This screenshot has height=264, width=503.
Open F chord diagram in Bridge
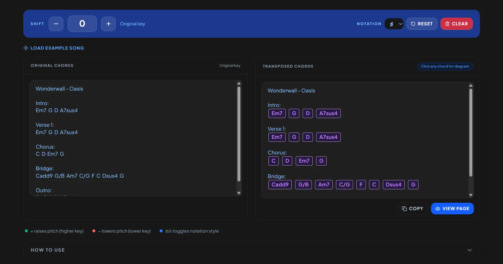[x=361, y=185]
